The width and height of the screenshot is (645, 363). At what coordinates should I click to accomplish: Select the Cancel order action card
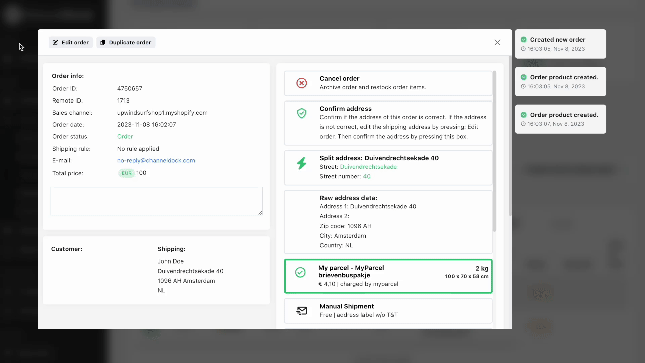coord(388,83)
